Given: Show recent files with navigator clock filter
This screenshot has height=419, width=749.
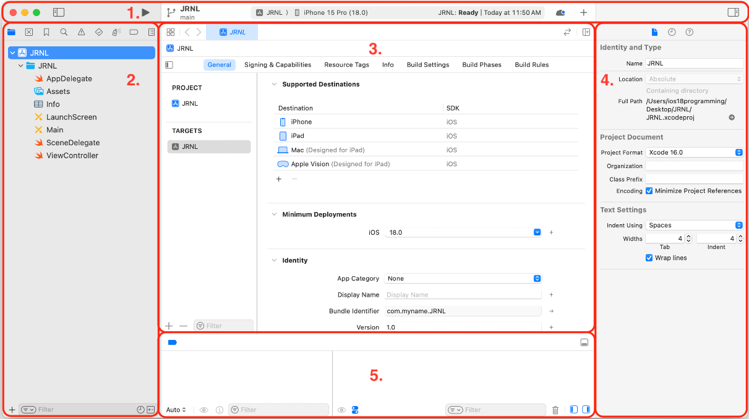Looking at the screenshot, I should point(140,410).
